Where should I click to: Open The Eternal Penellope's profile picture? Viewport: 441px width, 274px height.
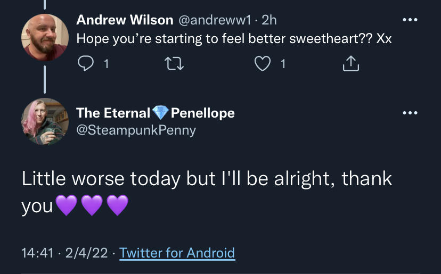[45, 121]
